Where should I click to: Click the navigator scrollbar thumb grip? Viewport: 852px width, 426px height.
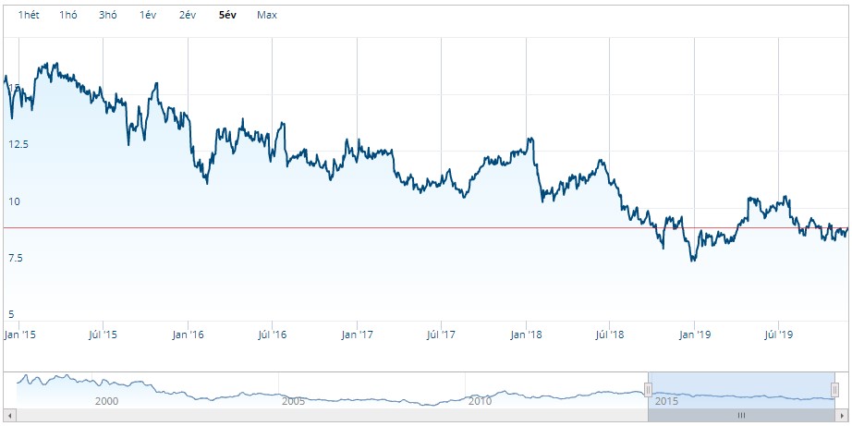[742, 415]
